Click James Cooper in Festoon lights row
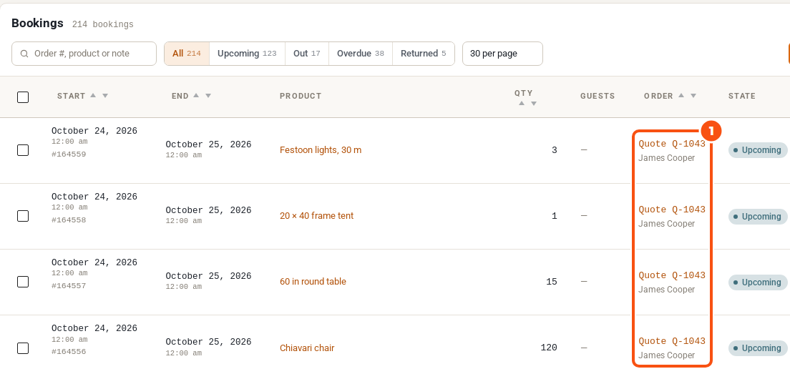The width and height of the screenshot is (790, 379). (667, 158)
